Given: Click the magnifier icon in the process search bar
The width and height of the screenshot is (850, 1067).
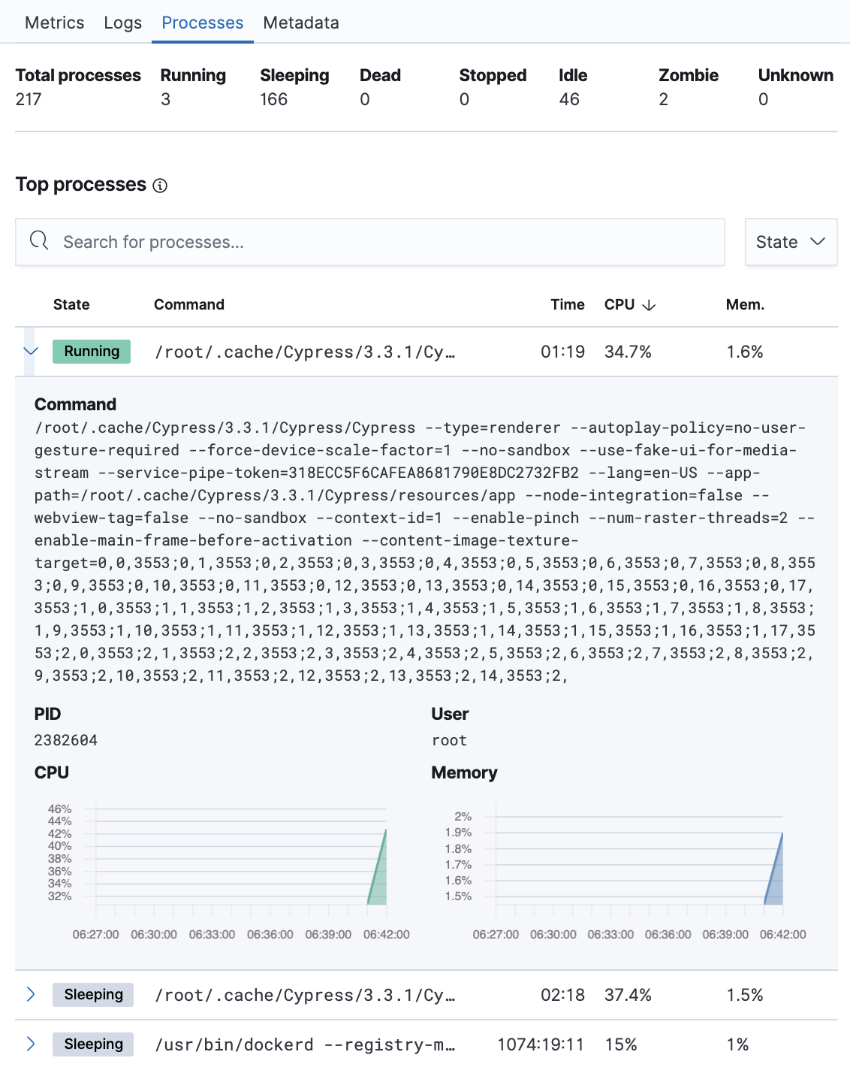Looking at the screenshot, I should pos(38,241).
